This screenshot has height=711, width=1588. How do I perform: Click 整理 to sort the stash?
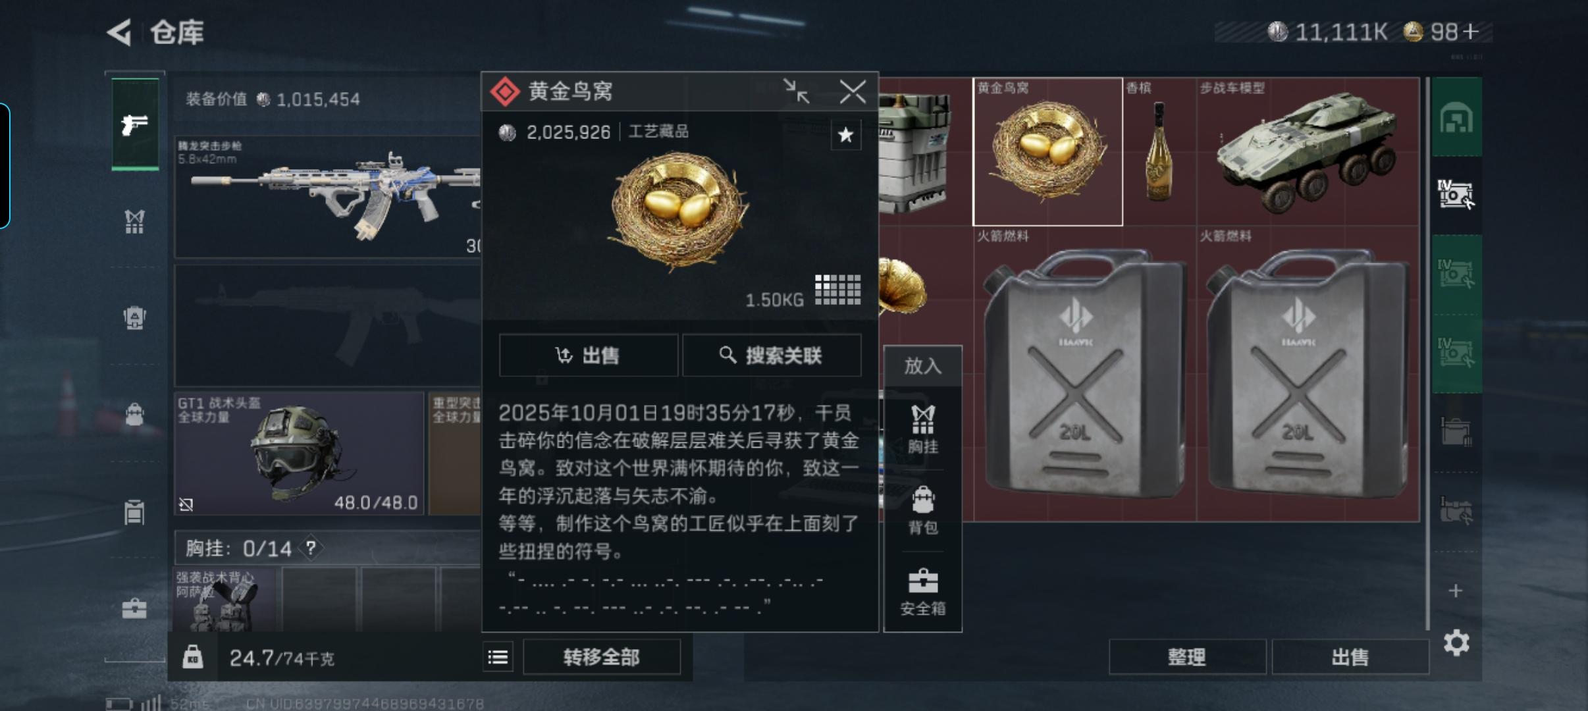tap(1187, 657)
